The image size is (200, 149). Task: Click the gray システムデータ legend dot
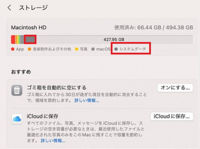pyautogui.click(x=116, y=49)
